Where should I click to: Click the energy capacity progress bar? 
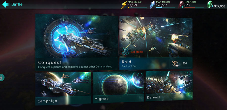coord(137,8)
